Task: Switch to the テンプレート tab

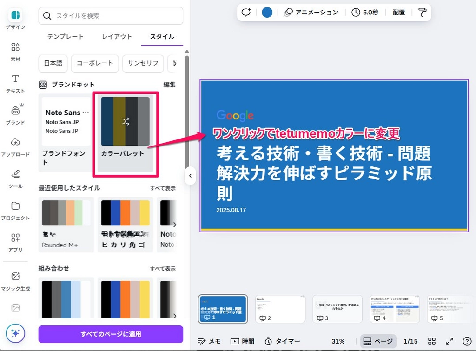Action: (x=65, y=37)
